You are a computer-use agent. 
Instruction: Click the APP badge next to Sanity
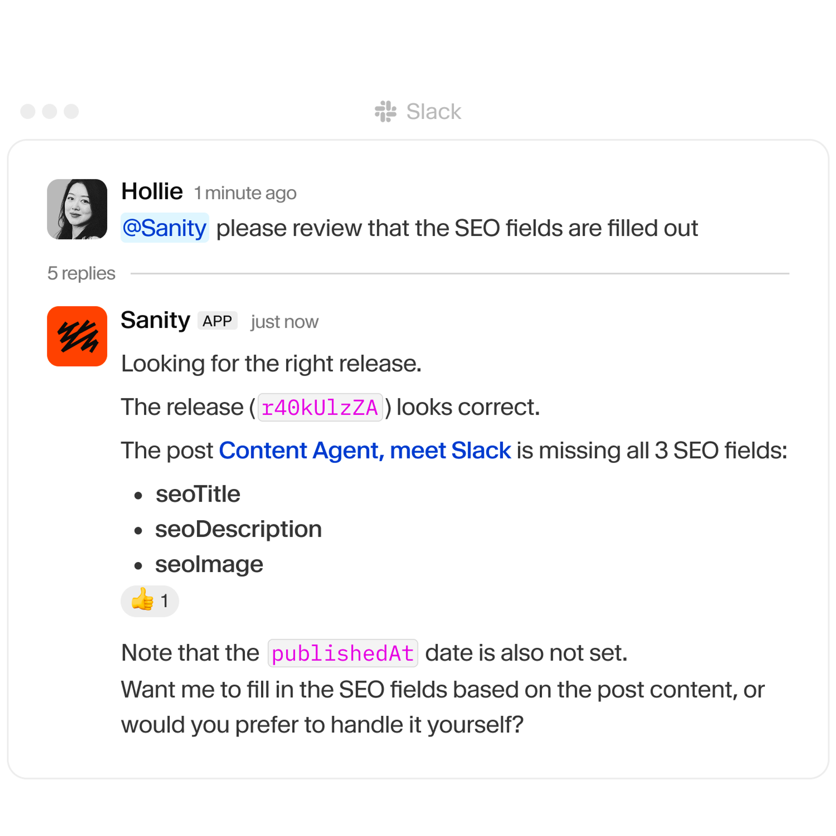coord(218,320)
